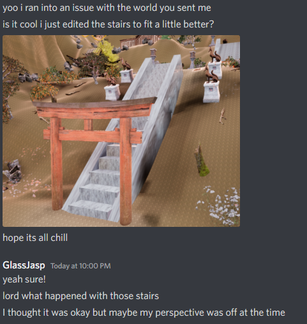Click the fox statue on right pedestal
The width and height of the screenshot is (307, 324).
(x=211, y=75)
